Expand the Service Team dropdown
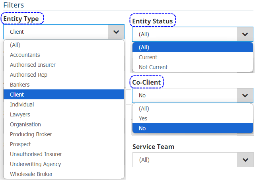The height and width of the screenshot is (180, 255). point(245,160)
